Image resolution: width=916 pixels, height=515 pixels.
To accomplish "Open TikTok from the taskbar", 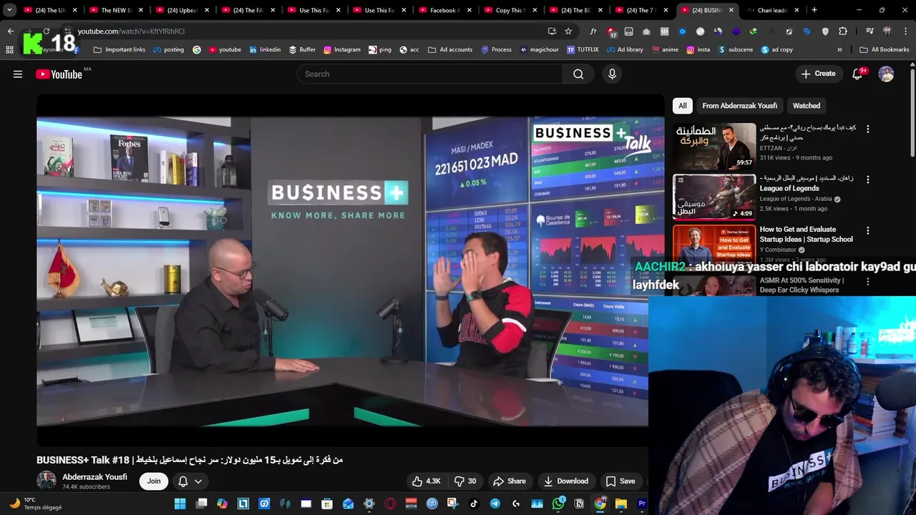I will pos(474,504).
